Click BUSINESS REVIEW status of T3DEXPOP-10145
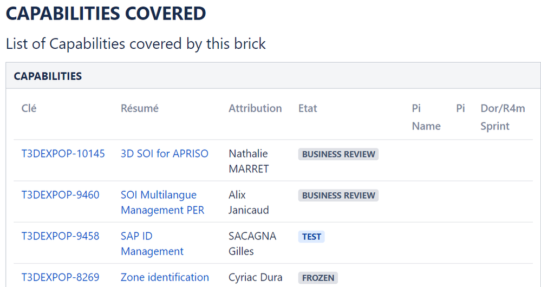541x287 pixels. point(338,154)
